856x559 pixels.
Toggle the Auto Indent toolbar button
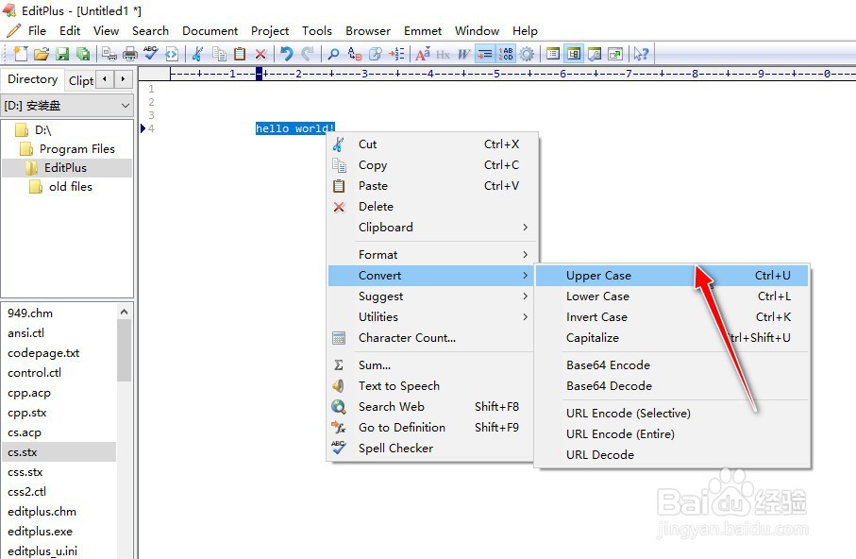click(x=485, y=54)
